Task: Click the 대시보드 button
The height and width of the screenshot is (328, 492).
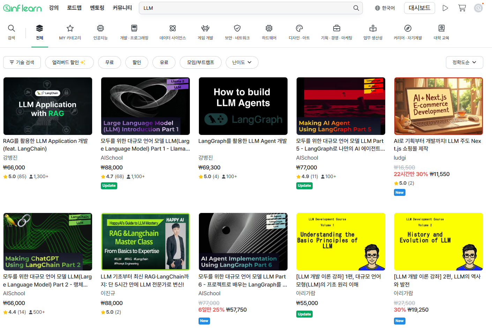Action: coord(419,8)
